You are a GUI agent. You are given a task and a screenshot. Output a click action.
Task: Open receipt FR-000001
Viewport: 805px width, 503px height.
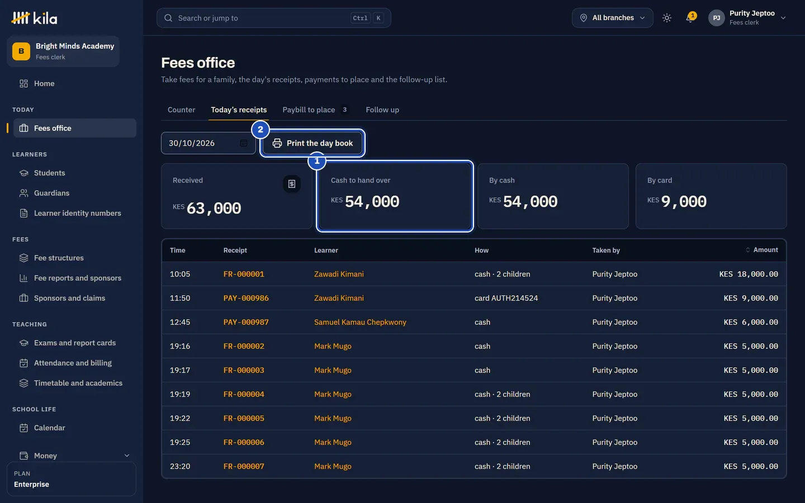[244, 274]
